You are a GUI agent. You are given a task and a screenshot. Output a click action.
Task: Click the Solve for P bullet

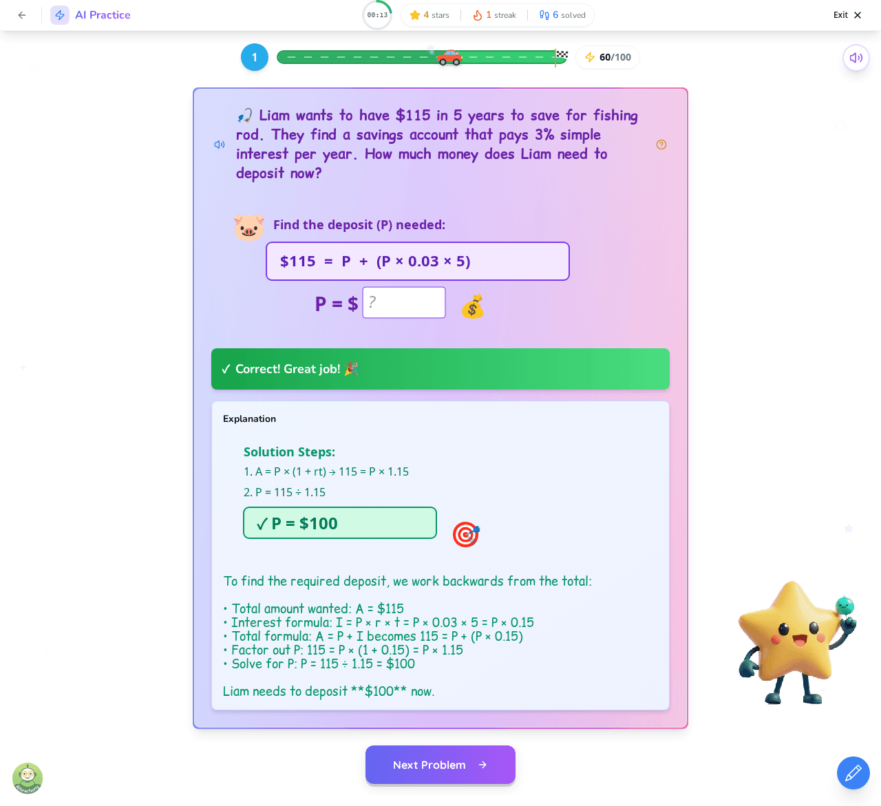[319, 664]
